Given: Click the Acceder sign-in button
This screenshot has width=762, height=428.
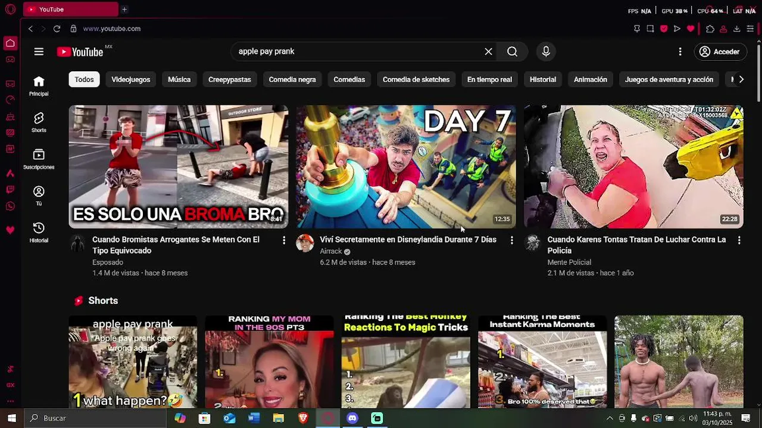Looking at the screenshot, I should coord(719,52).
